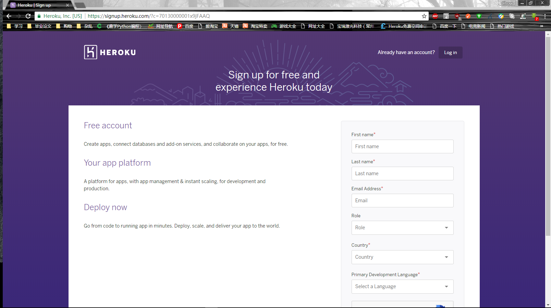Image resolution: width=551 pixels, height=308 pixels.
Task: Open the Role dropdown
Action: click(402, 228)
